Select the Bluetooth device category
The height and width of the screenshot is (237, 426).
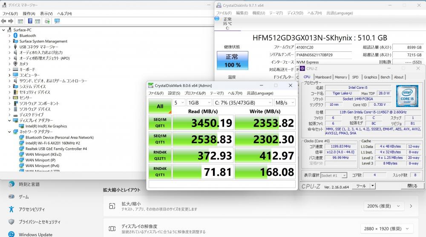click(x=27, y=36)
